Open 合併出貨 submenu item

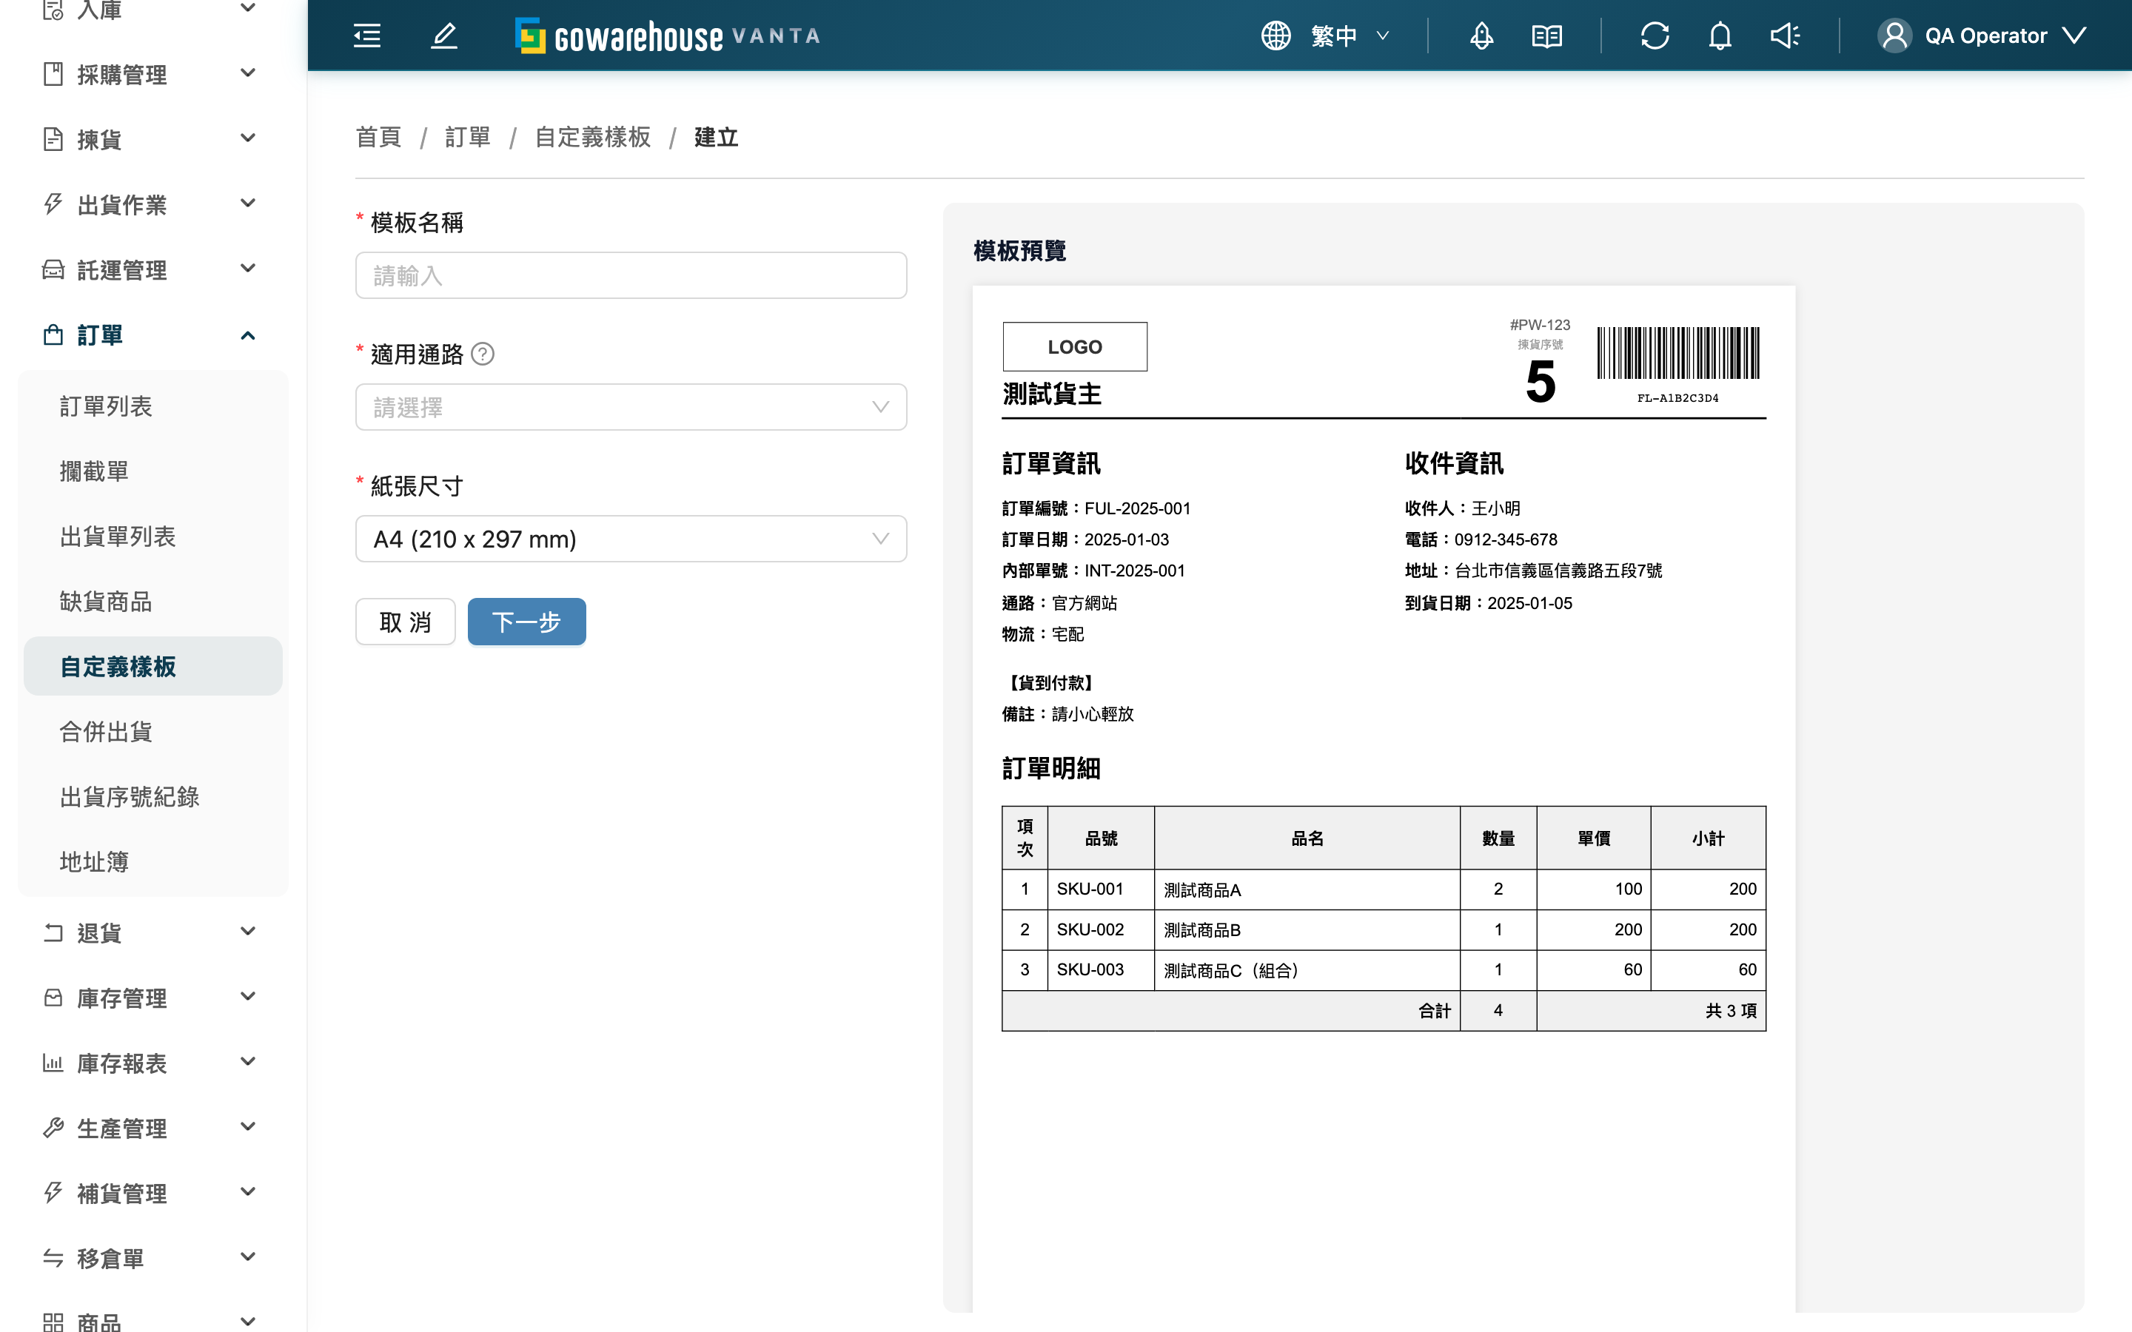pos(153,732)
